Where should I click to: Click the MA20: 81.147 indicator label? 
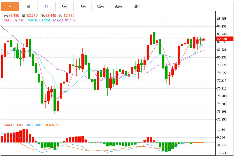tap(64, 20)
